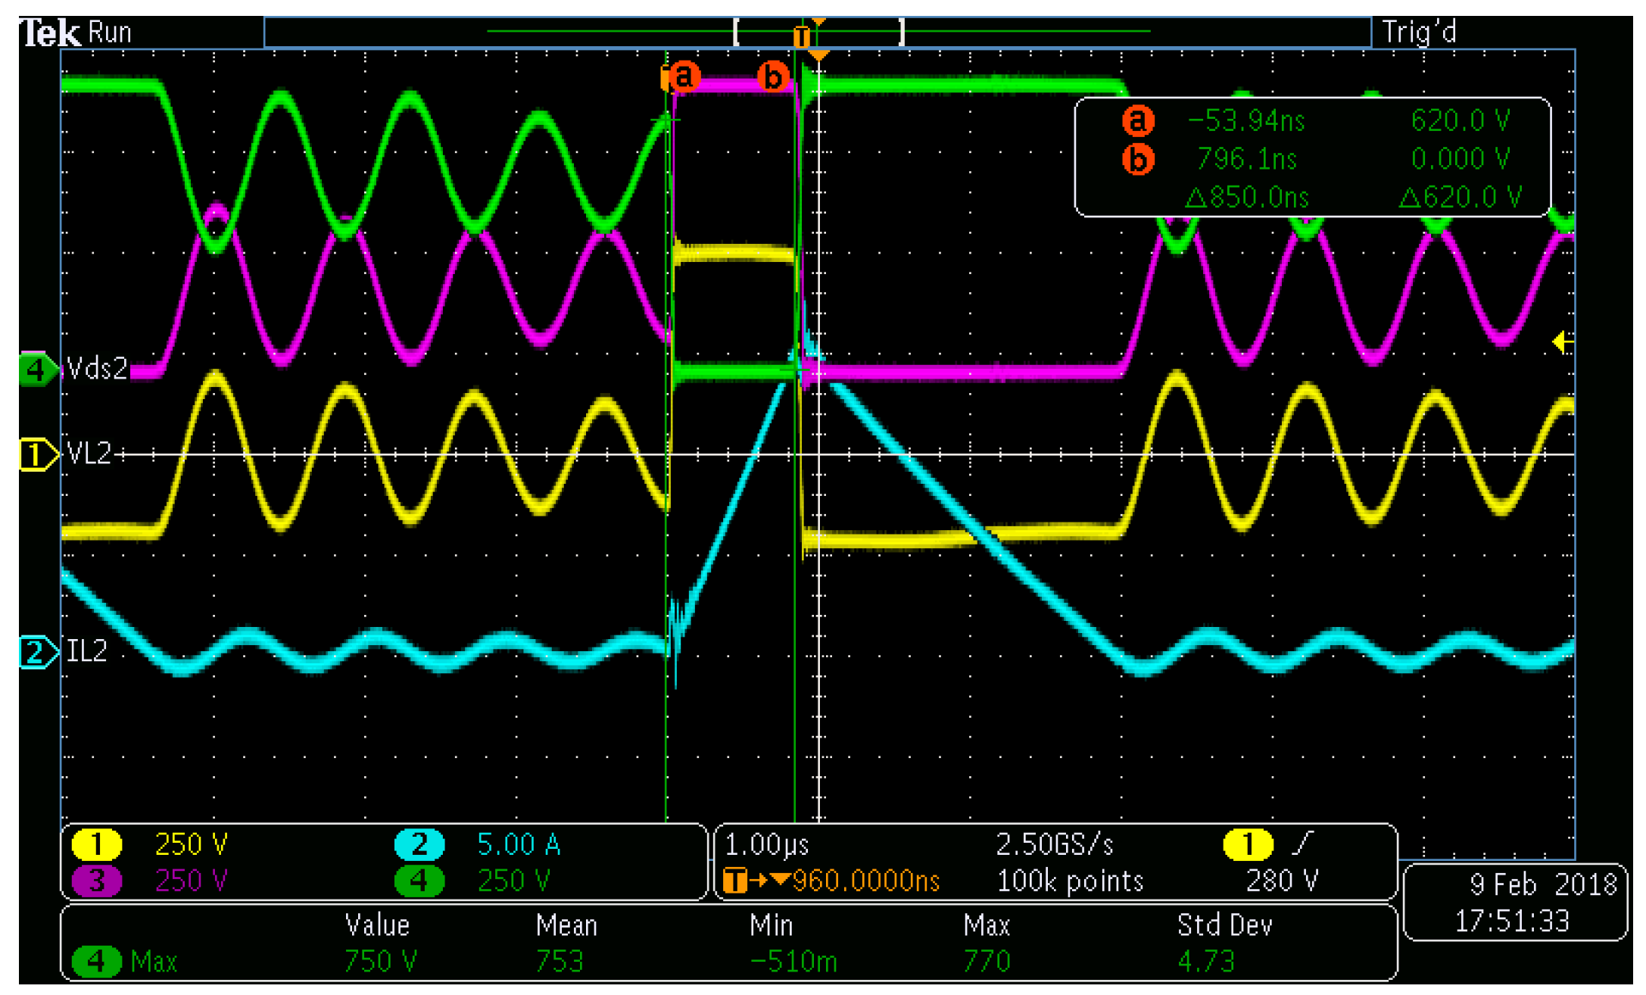The height and width of the screenshot is (995, 1646).
Task: Click the 280 V trigger level readout
Action: 1282,881
